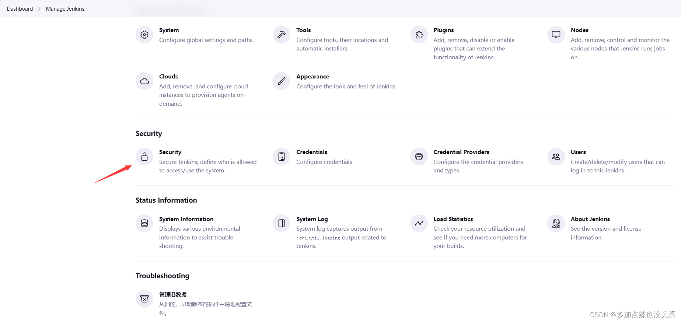Open the System Information database icon

[x=144, y=223]
